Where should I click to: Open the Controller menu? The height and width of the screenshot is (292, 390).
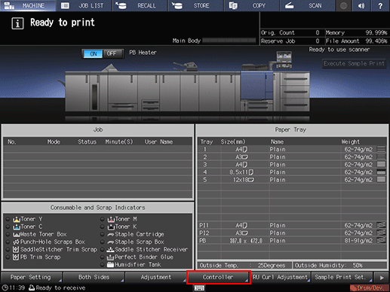219,277
